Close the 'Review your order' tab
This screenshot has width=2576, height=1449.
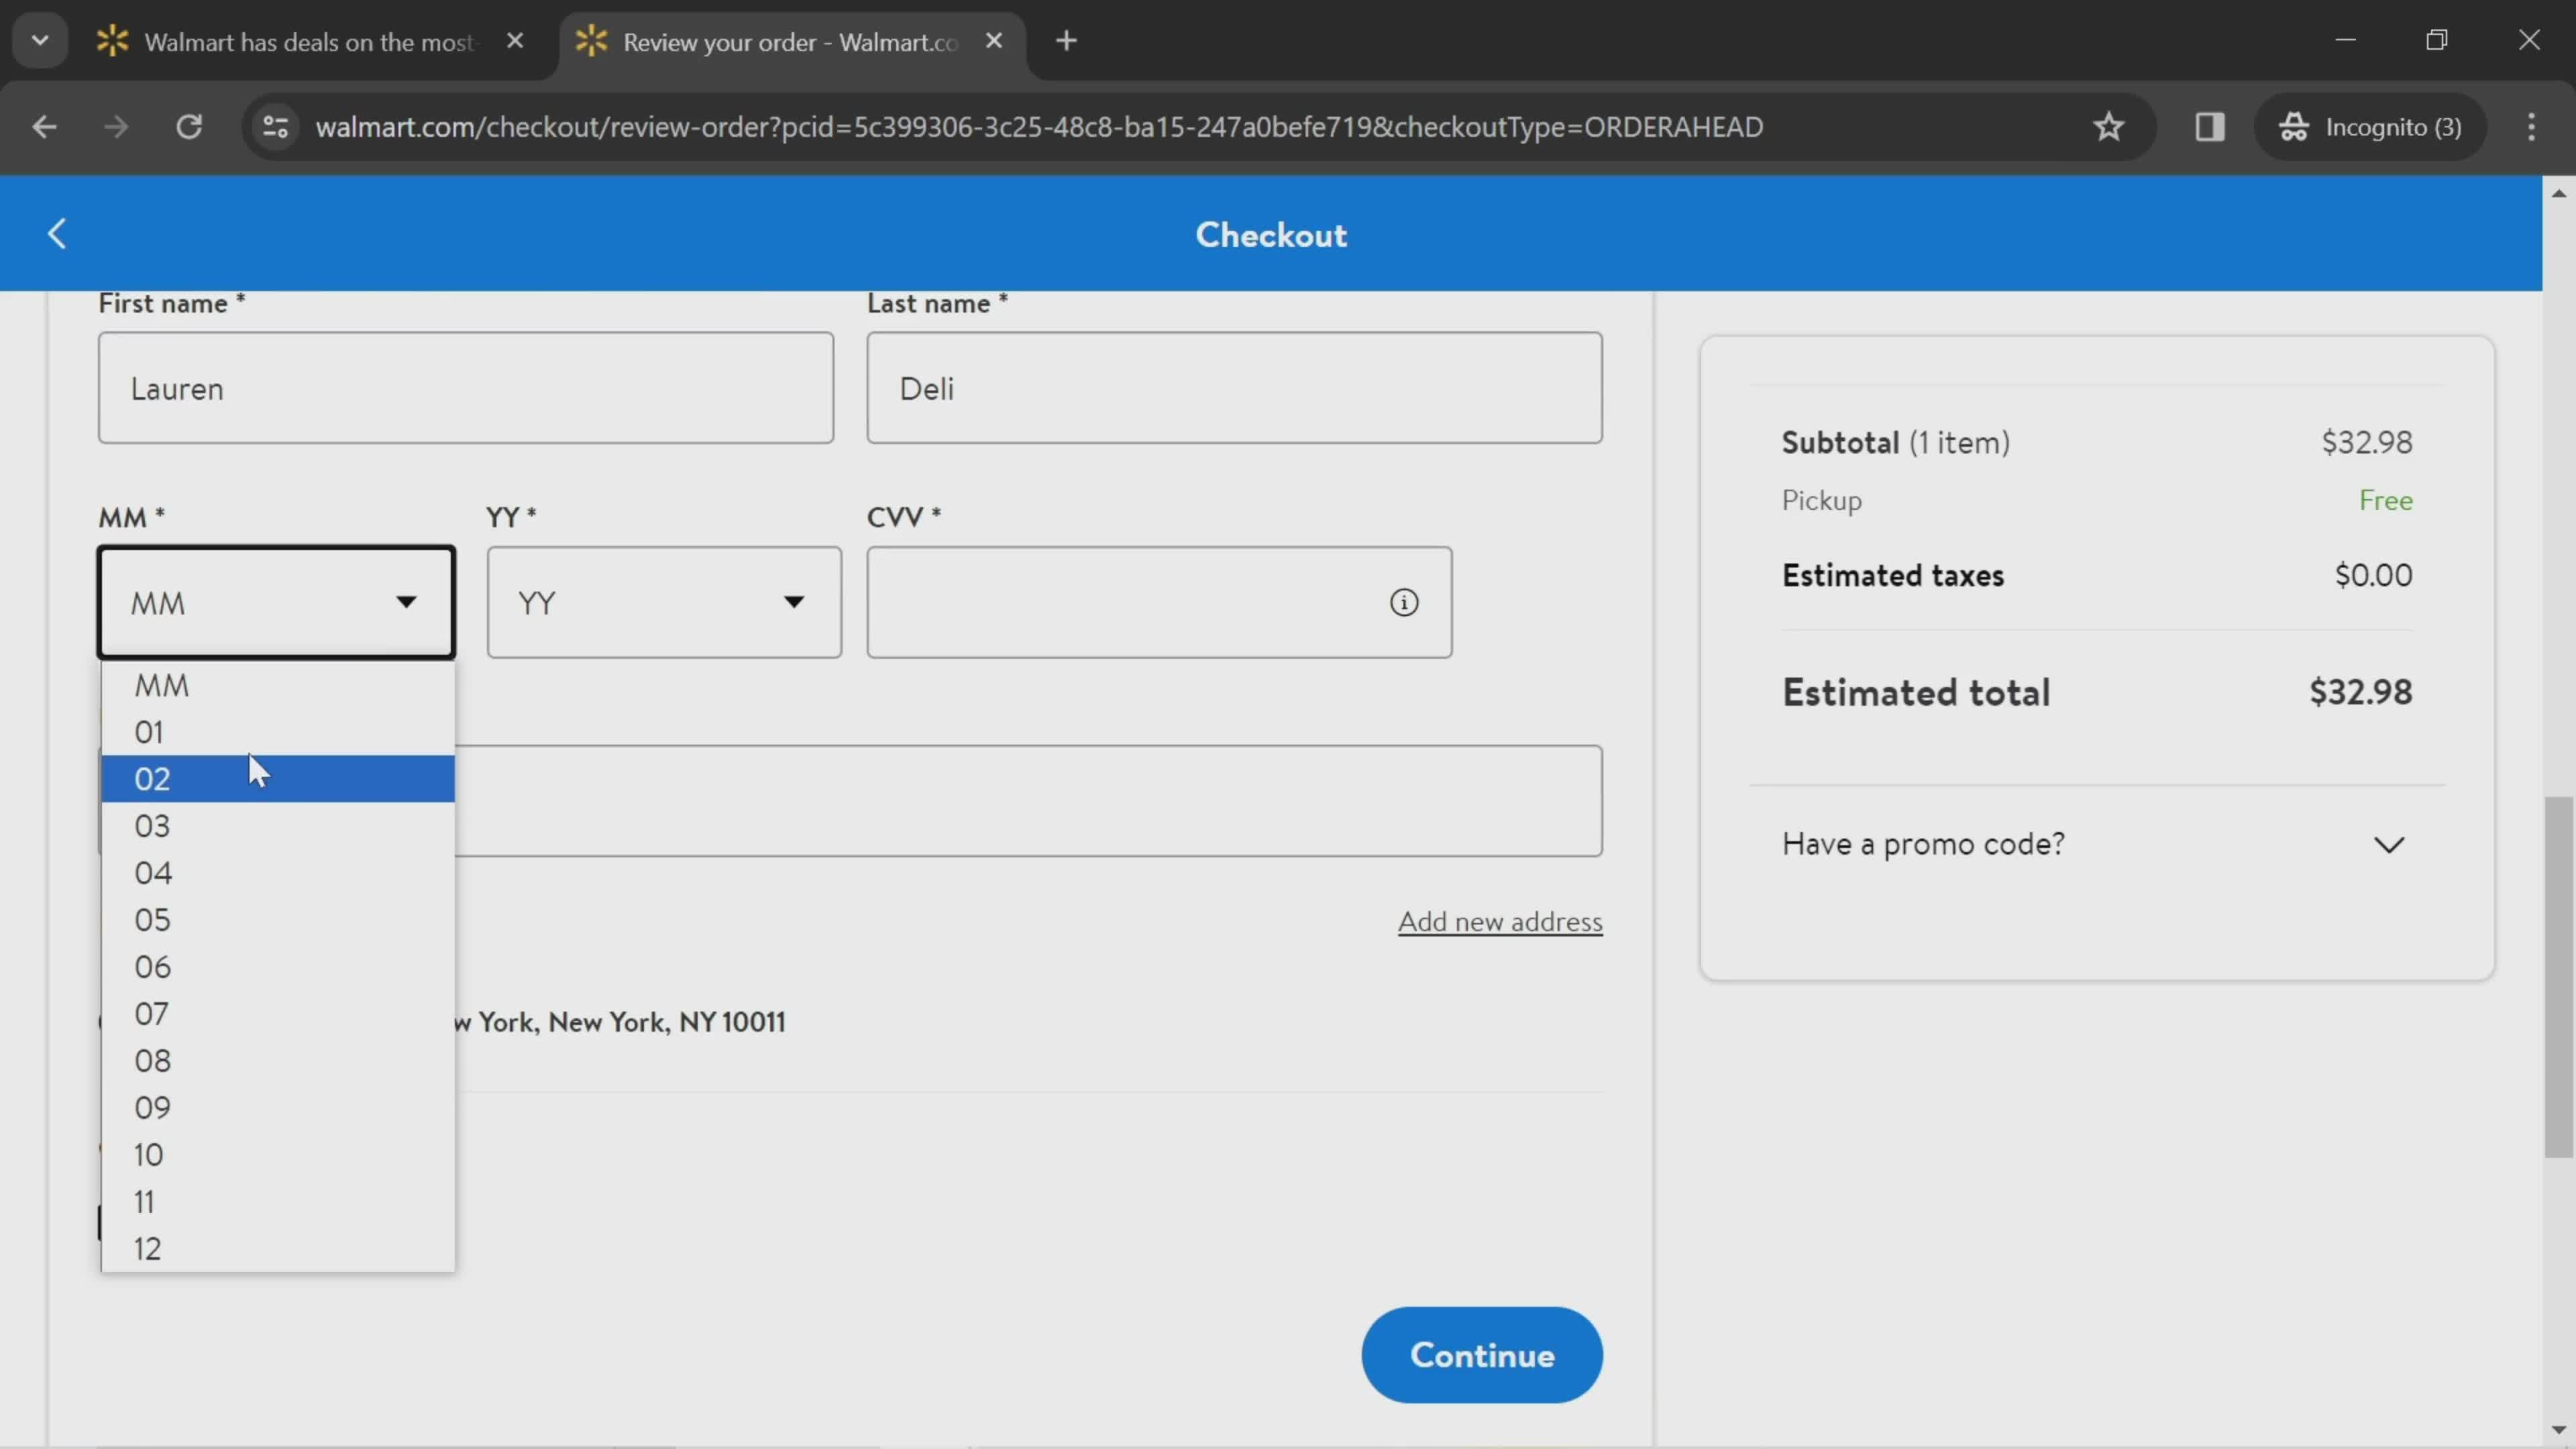(993, 41)
